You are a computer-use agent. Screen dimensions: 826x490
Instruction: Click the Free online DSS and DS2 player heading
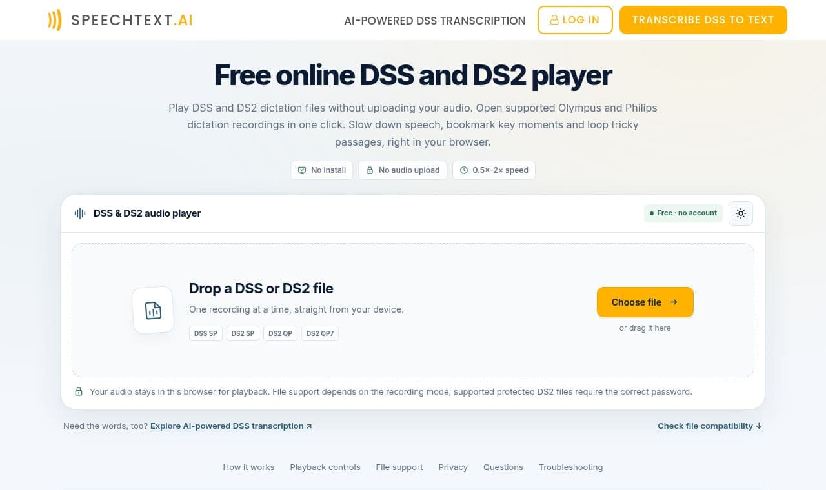[x=413, y=75]
